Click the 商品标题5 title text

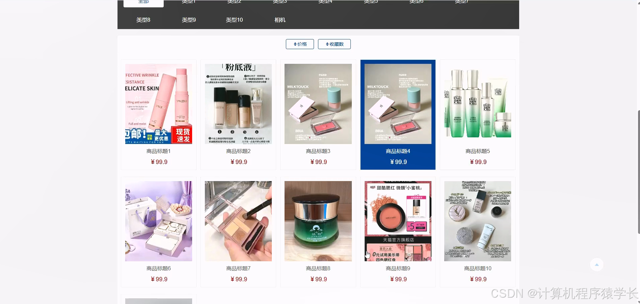click(x=478, y=151)
